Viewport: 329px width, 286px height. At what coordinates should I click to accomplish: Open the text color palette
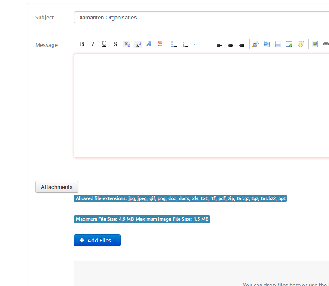tap(160, 44)
